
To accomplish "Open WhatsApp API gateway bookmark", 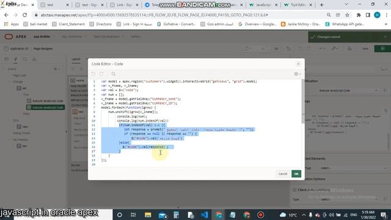I will tap(345, 24).
